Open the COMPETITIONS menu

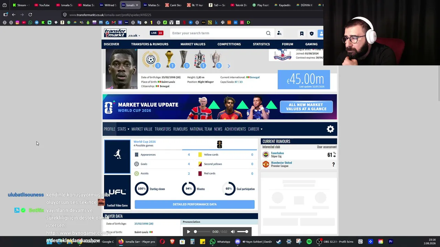229,44
